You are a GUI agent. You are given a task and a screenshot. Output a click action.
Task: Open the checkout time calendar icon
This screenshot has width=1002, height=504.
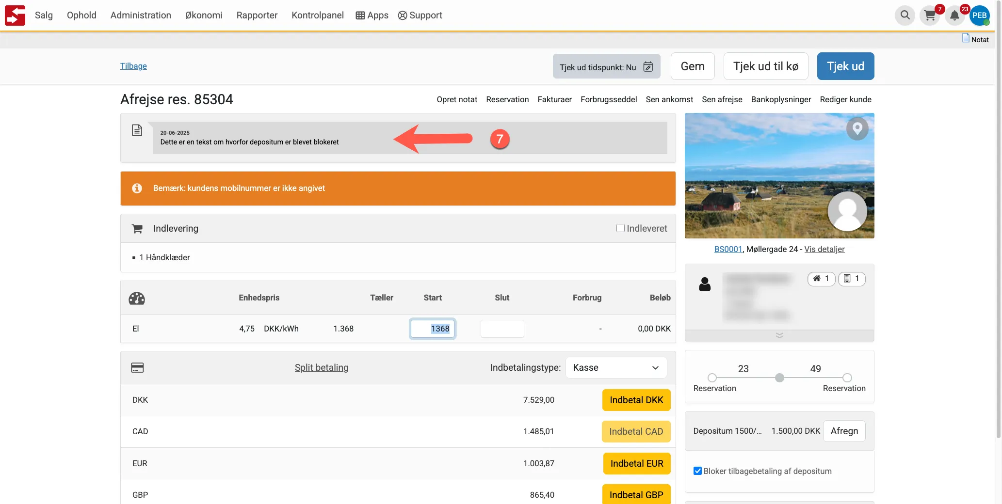coord(648,67)
